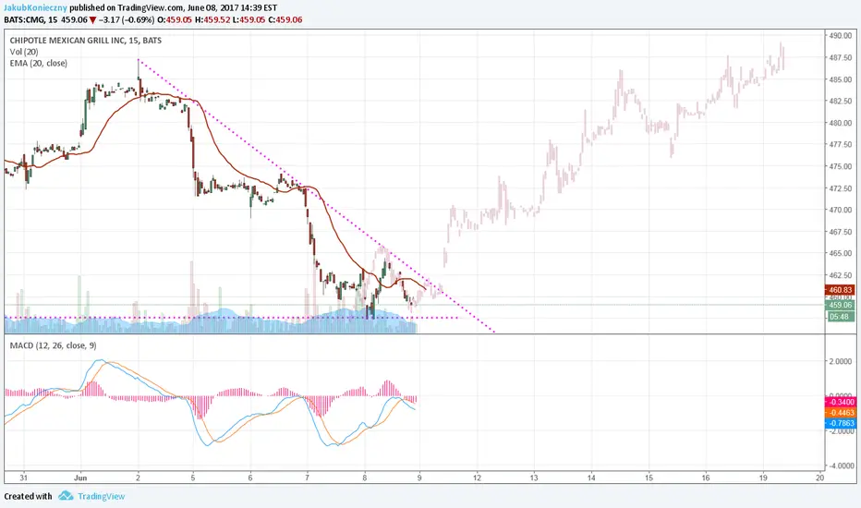Click the O:459.05 open value
Viewport: 861px width, 508px height.
point(175,19)
